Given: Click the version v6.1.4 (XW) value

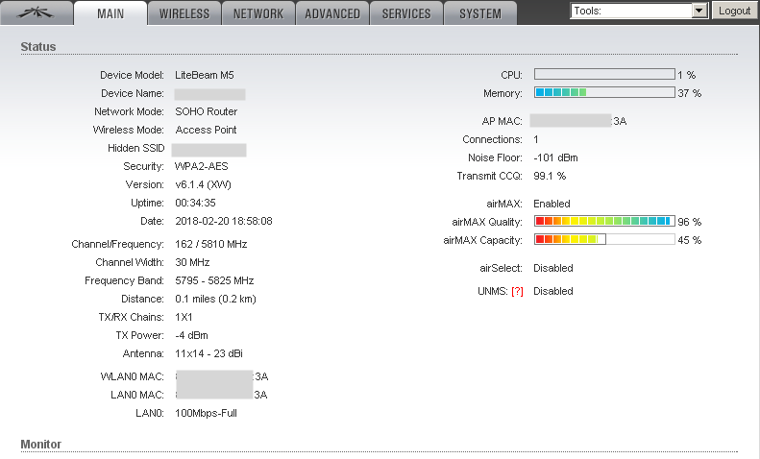Looking at the screenshot, I should pyautogui.click(x=203, y=185).
